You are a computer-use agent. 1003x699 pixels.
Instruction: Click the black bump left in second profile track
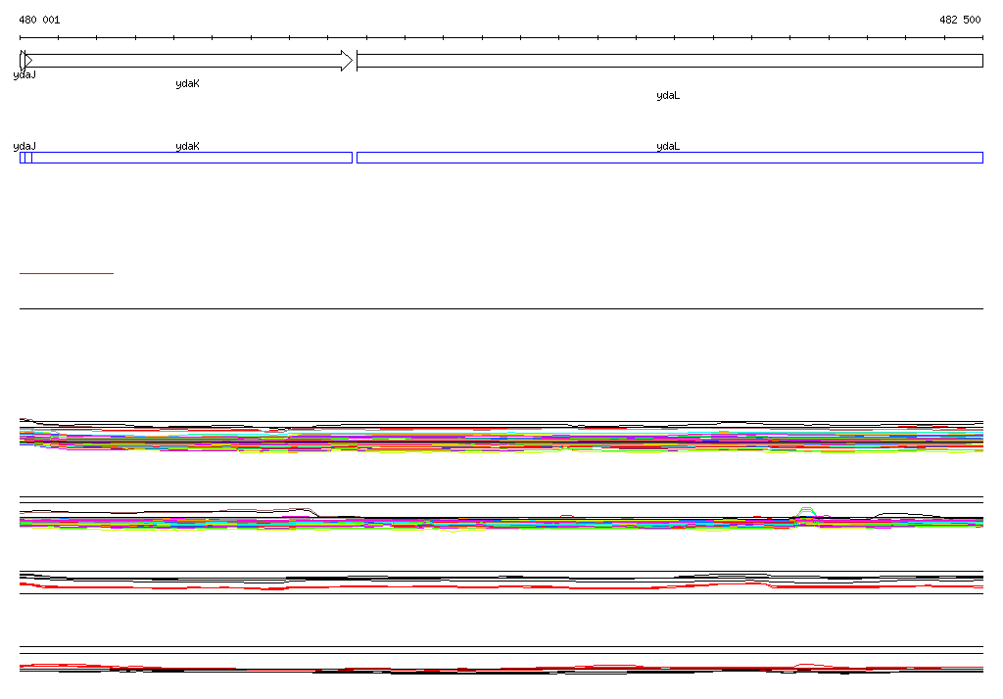[x=284, y=509]
